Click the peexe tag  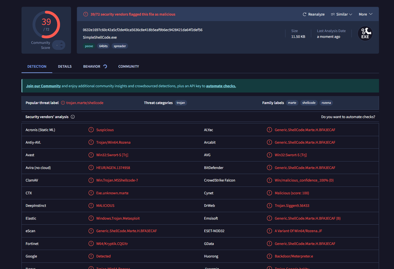pos(89,46)
